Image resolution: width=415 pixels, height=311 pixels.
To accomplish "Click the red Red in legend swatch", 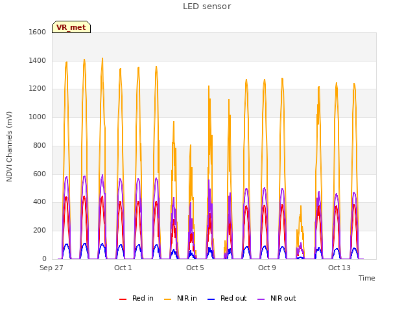I will click(x=123, y=299).
